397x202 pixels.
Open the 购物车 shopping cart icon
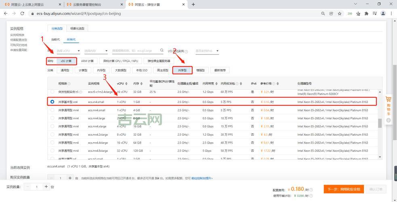coord(389,99)
